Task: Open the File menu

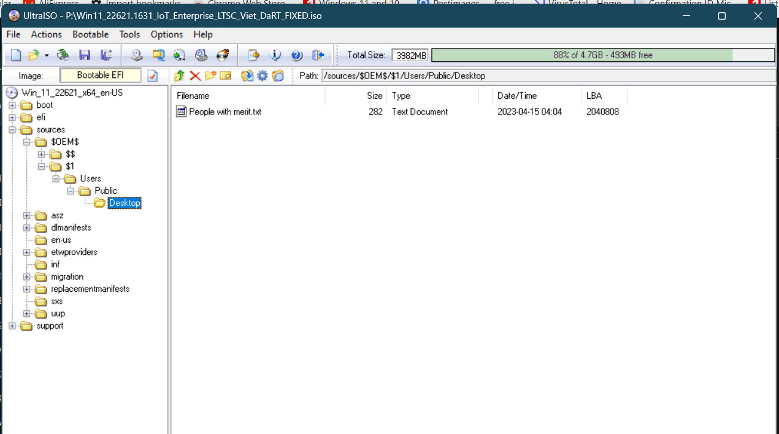Action: [13, 34]
